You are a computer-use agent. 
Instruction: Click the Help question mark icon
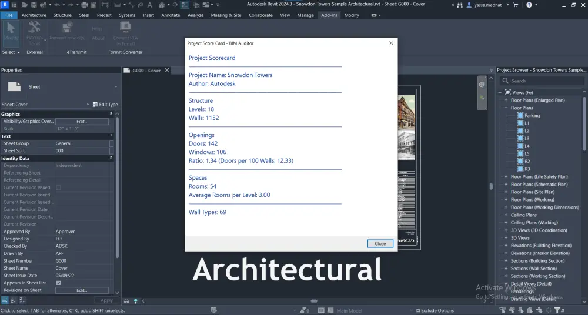point(529,5)
